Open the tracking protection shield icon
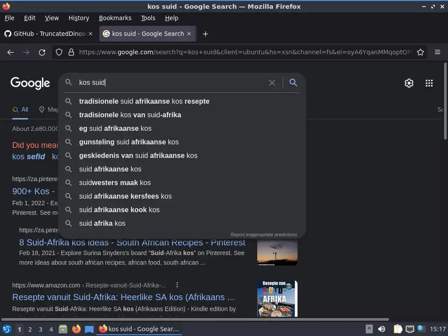The height and width of the screenshot is (336, 448). pyautogui.click(x=59, y=52)
